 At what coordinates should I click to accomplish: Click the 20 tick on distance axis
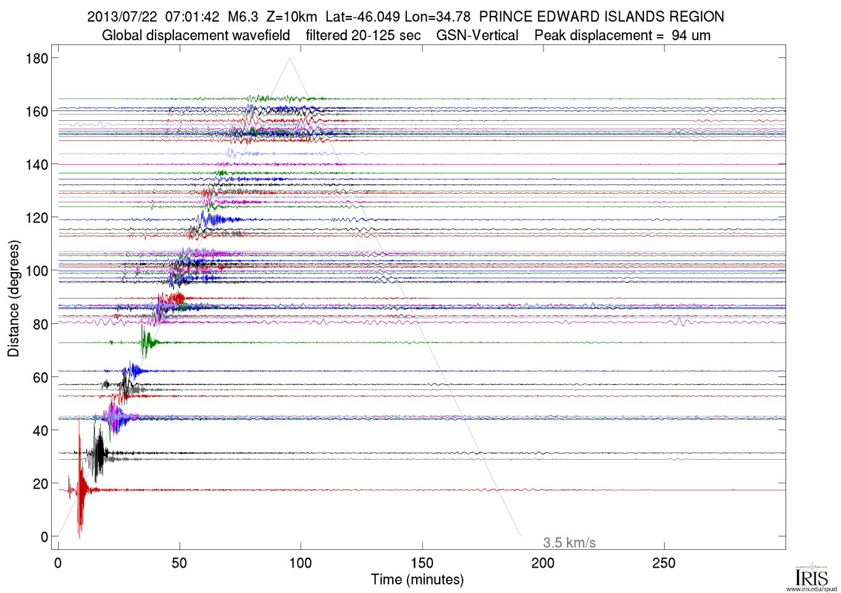[x=40, y=484]
